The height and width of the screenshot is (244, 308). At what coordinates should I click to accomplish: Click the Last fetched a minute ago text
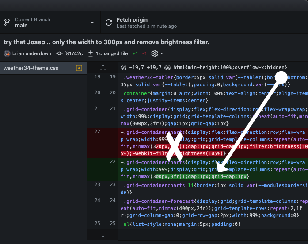pyautogui.click(x=147, y=26)
